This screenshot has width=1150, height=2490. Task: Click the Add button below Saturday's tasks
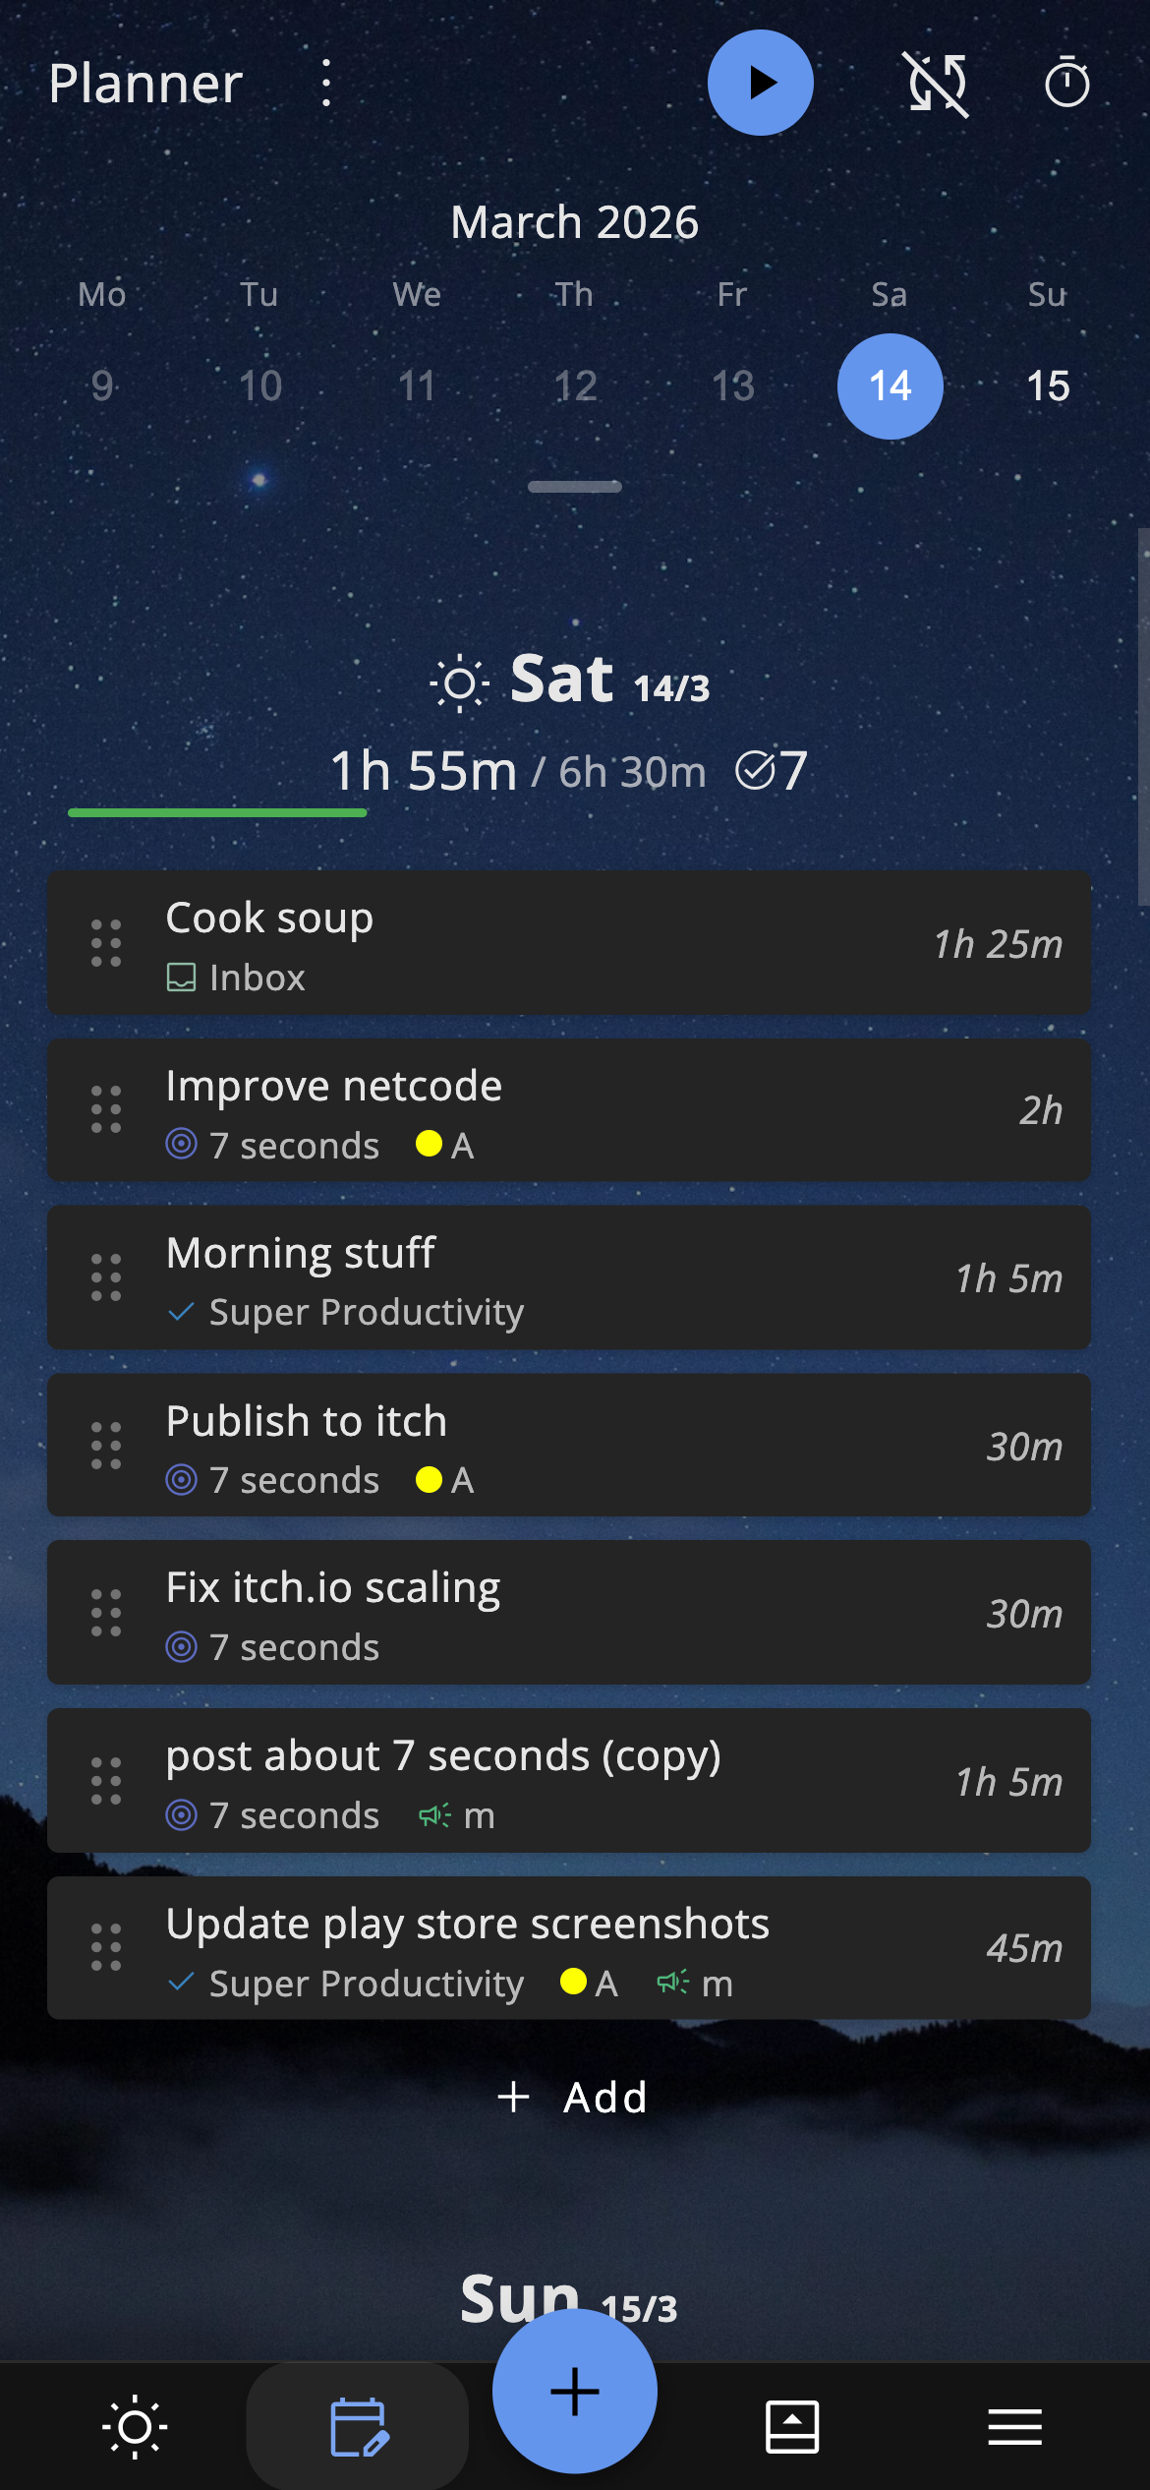[573, 2098]
